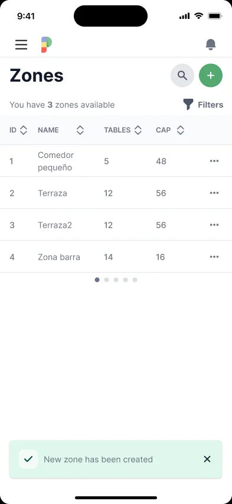Dismiss the New zone created toast
Screen dimensions: 232x504
click(x=207, y=459)
